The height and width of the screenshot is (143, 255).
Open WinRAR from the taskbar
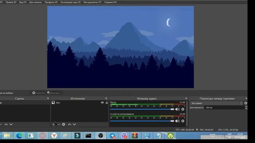tap(135, 135)
